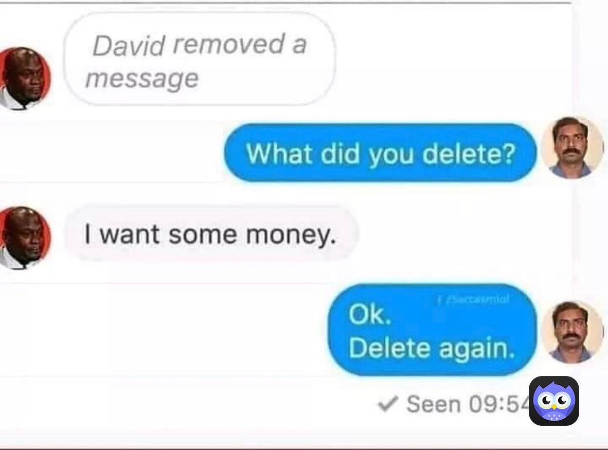
Task: Click the name "David" in the removed notice
Action: click(x=129, y=46)
